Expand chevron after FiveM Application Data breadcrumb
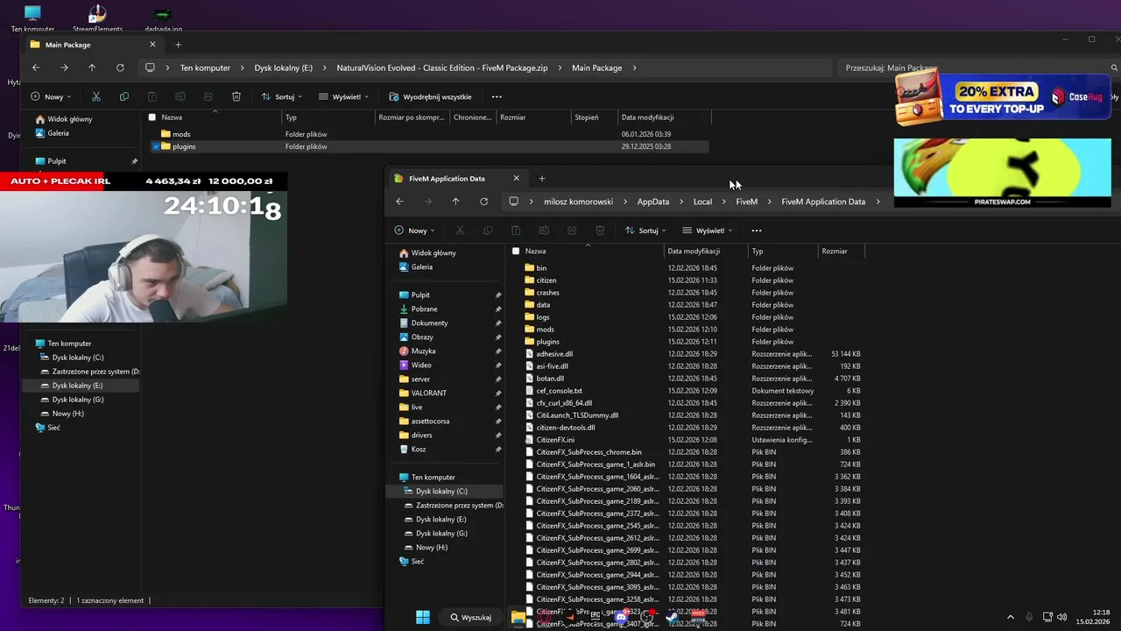This screenshot has height=631, width=1121. click(x=878, y=202)
